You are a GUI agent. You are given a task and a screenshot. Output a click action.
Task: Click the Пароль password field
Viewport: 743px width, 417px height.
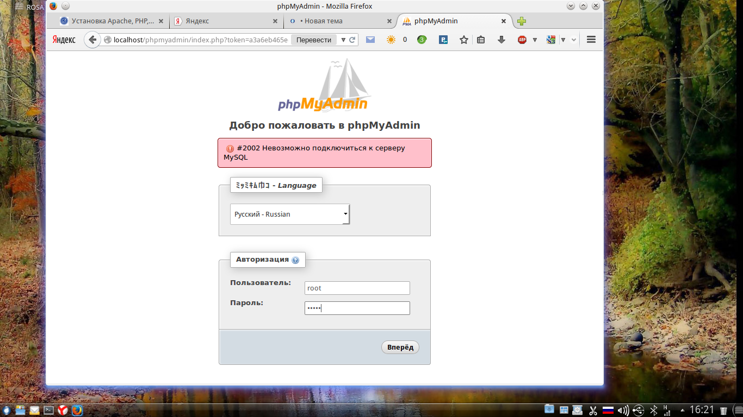pos(357,308)
